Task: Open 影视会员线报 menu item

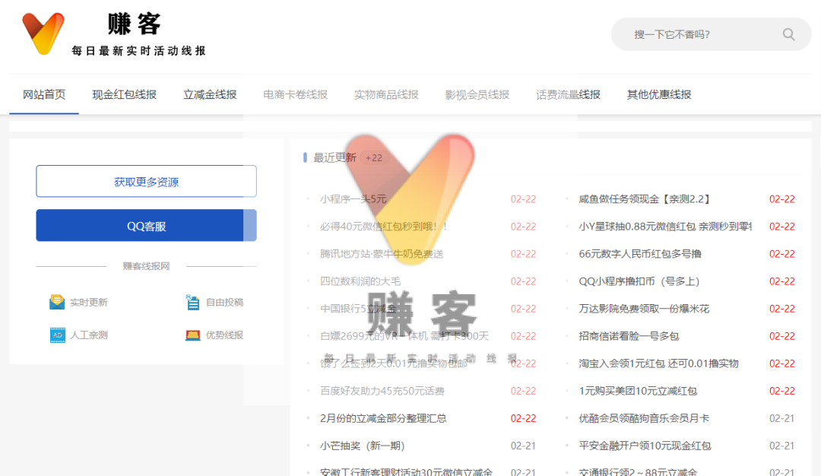Action: click(477, 95)
